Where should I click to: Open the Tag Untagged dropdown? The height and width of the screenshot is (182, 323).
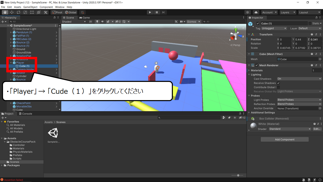274,28
